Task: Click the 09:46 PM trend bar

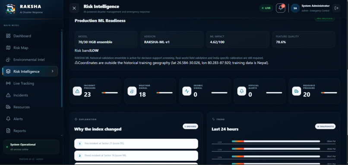Action: coord(276,149)
